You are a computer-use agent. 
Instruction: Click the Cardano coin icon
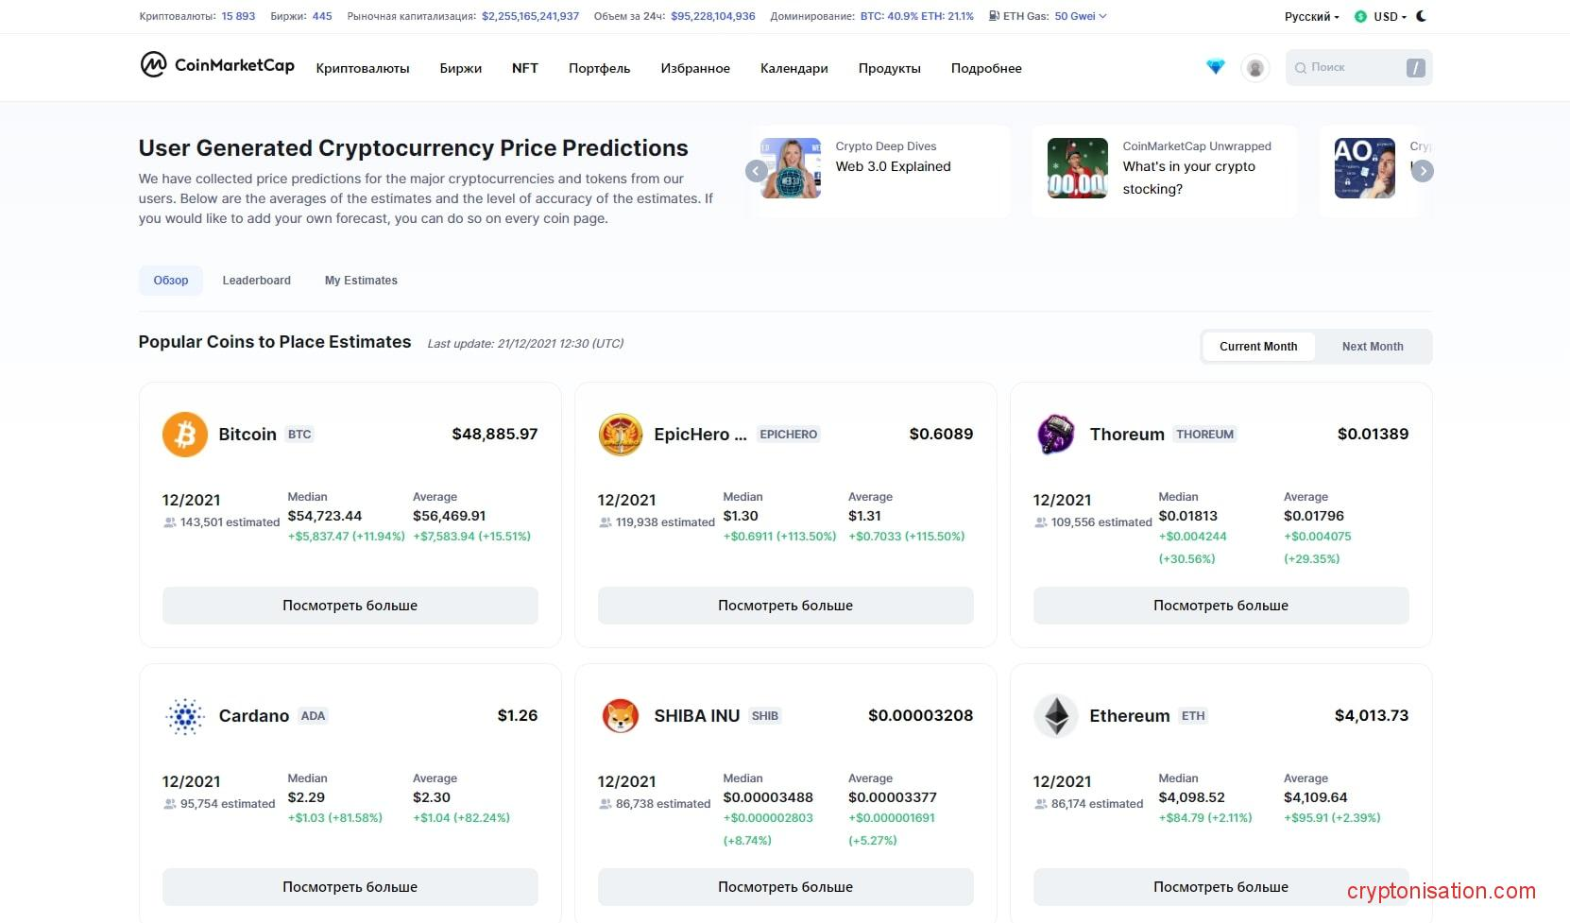(x=185, y=716)
